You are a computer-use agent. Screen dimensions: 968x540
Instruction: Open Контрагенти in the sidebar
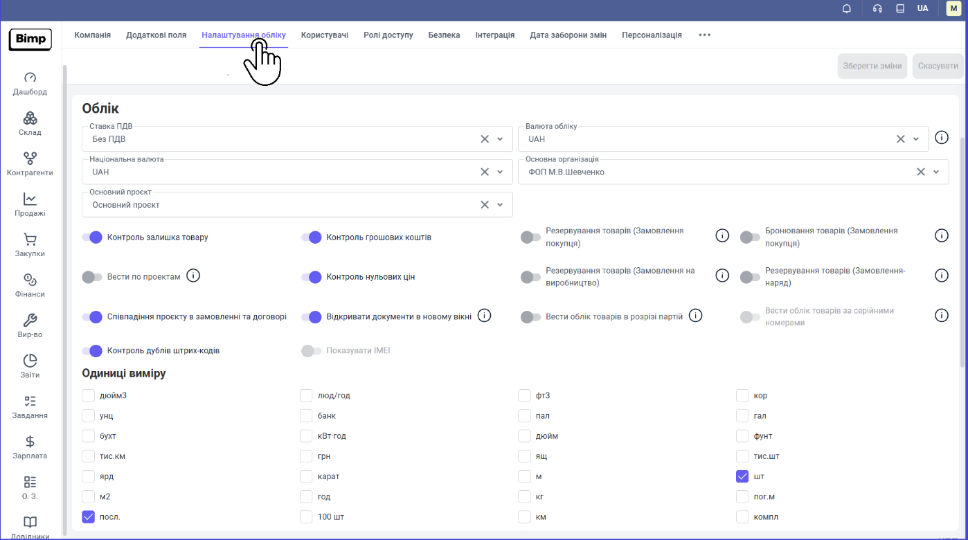pos(30,159)
